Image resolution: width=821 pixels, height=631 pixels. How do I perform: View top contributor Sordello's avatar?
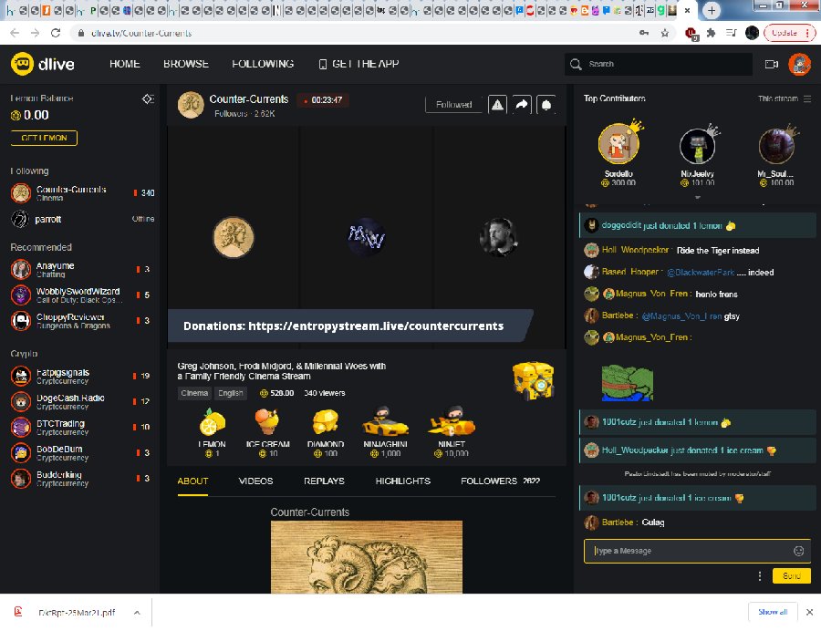point(618,144)
